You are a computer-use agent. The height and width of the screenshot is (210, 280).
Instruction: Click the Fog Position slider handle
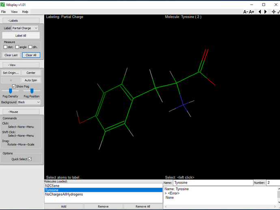pyautogui.click(x=32, y=91)
